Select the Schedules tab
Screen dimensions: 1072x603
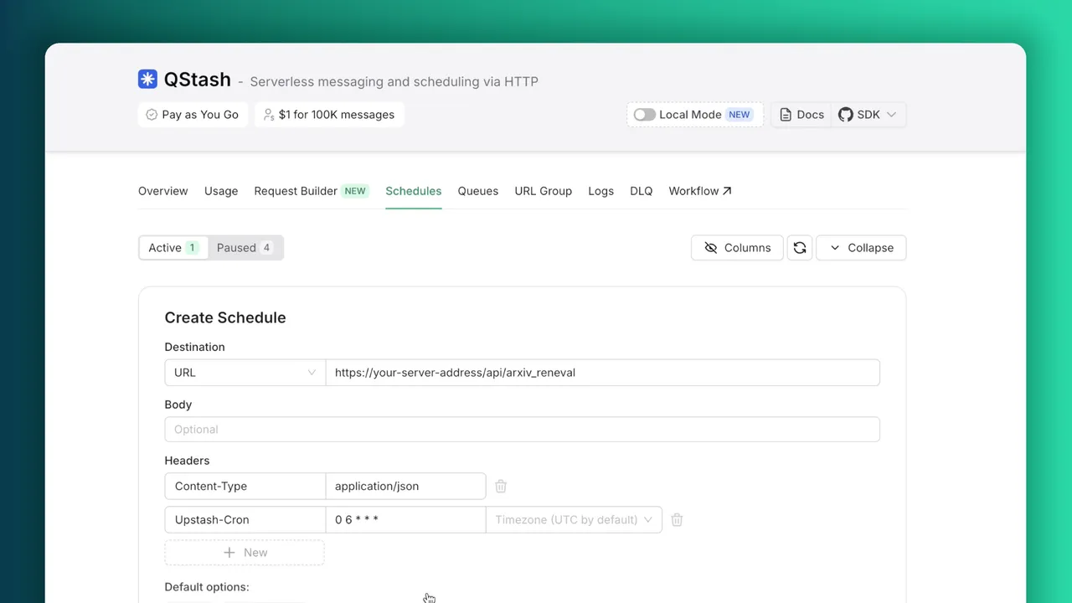click(x=414, y=191)
